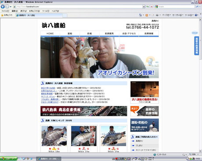The width and height of the screenshot is (202, 161).
Task: Click the Show Desktop quick launch icon
Action: pos(24,159)
